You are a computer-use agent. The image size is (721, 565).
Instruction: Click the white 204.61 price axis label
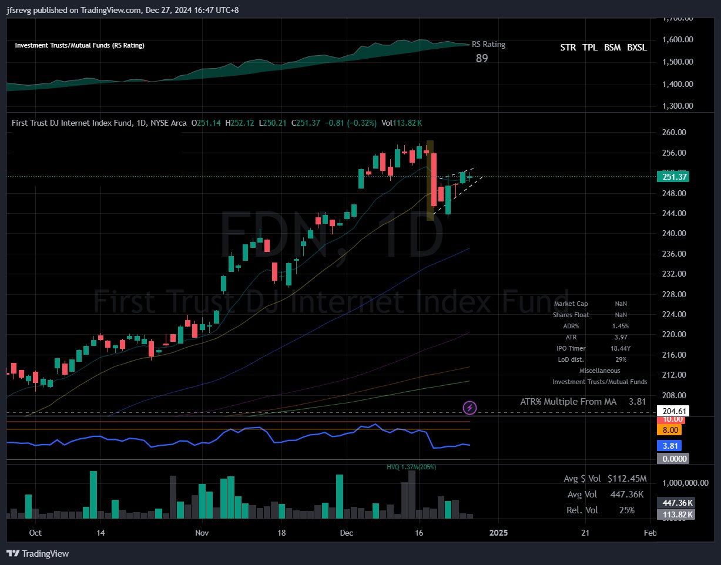pyautogui.click(x=675, y=411)
